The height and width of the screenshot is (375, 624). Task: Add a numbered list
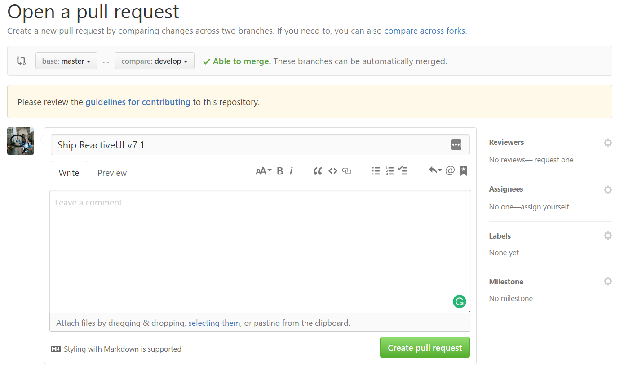pos(389,171)
